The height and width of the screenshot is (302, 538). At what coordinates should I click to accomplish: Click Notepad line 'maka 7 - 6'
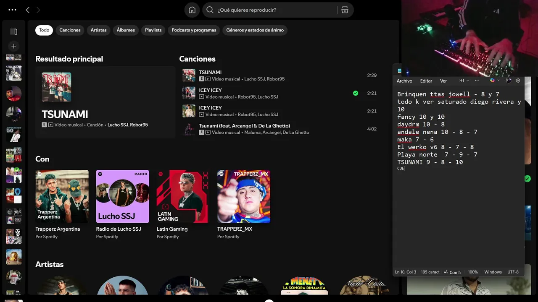point(415,140)
